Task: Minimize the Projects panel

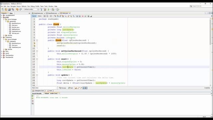Action: (x=29, y=13)
